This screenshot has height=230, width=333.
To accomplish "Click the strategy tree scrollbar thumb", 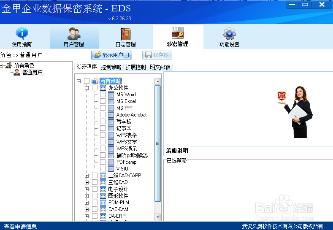I will [x=157, y=143].
